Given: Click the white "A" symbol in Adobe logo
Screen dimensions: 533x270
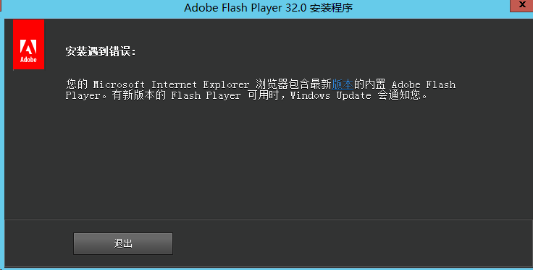Looking at the screenshot, I should coord(28,47).
